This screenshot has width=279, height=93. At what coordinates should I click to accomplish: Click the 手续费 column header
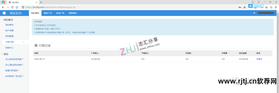point(224,53)
